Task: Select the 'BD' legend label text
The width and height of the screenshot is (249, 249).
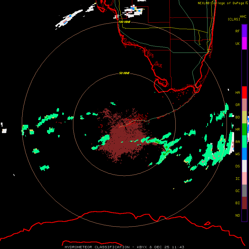Action: tap(237, 117)
